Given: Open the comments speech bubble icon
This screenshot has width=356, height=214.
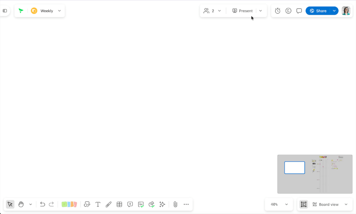Looking at the screenshot, I should [x=299, y=11].
